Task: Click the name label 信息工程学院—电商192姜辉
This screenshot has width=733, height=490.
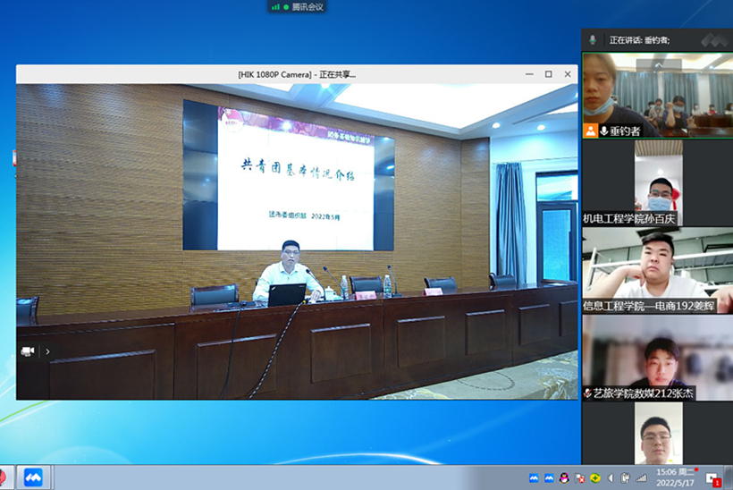Action: [649, 306]
